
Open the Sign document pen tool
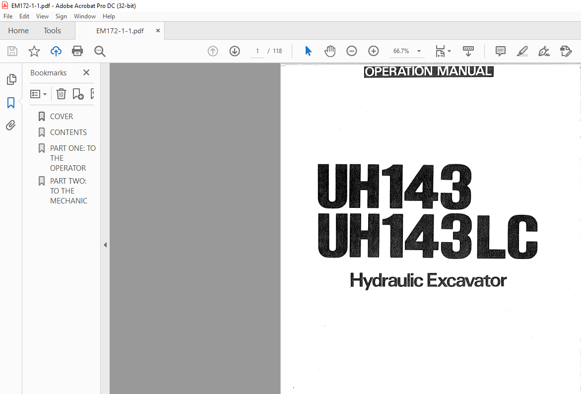coord(544,51)
